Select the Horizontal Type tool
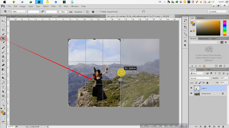229x128 pixels. [x=3, y=87]
